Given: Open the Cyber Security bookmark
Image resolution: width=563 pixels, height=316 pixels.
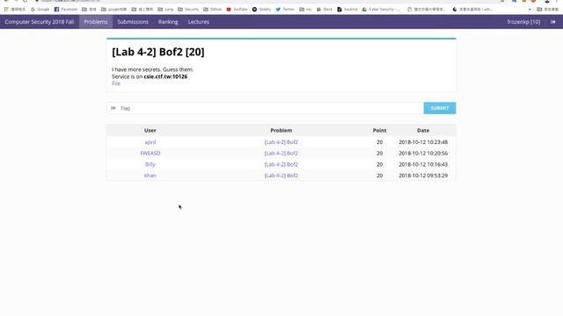Looking at the screenshot, I should click(x=381, y=10).
